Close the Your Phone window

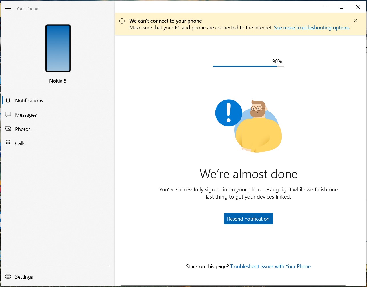[x=358, y=7]
